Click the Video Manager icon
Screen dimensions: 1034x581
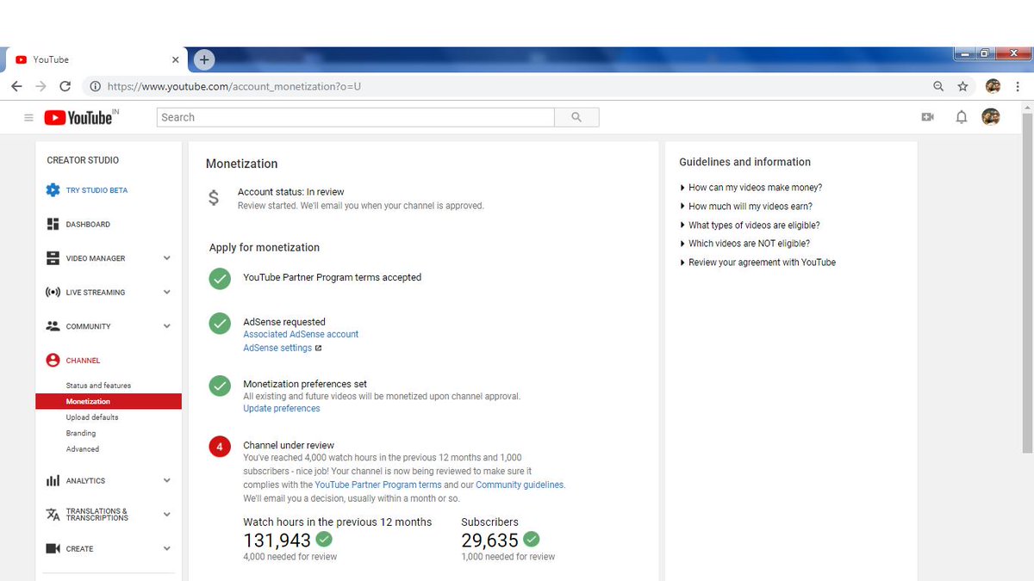point(53,258)
